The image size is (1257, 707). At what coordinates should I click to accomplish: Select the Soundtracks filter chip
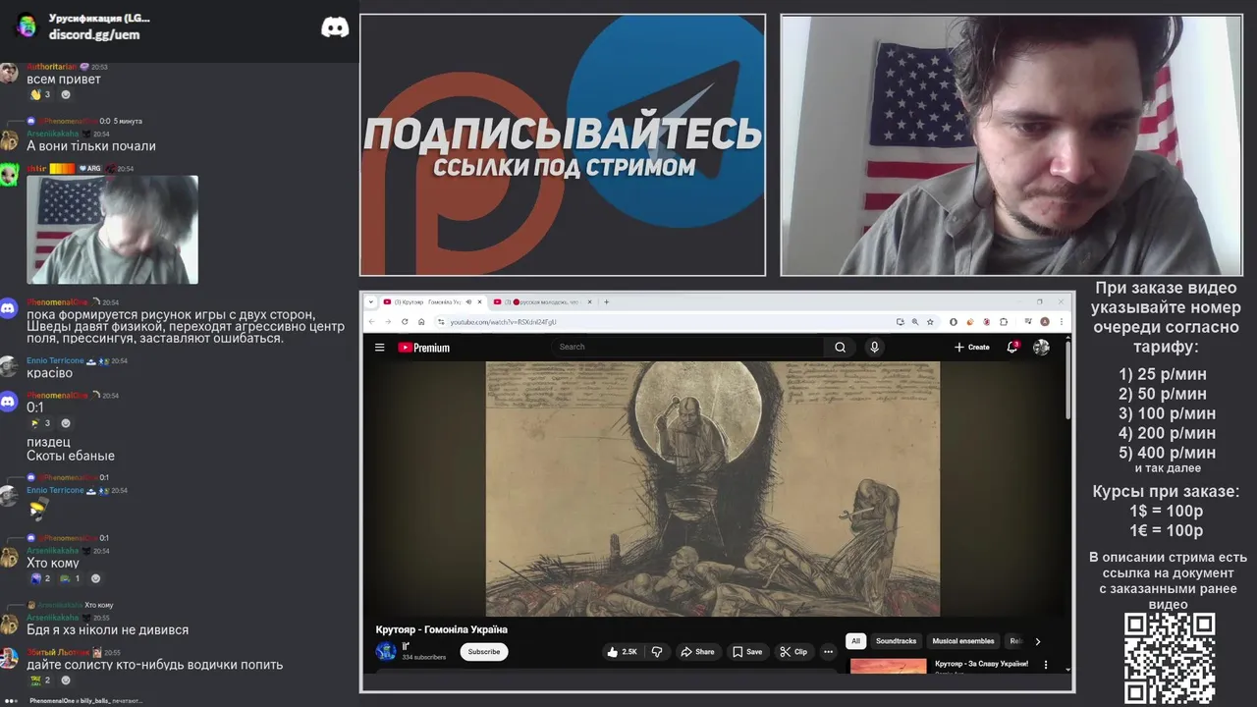tap(896, 641)
